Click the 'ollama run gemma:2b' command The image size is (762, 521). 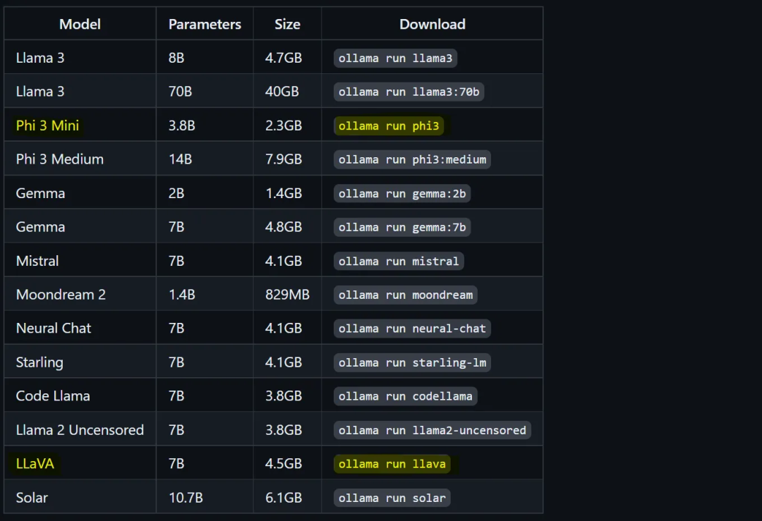click(x=402, y=194)
